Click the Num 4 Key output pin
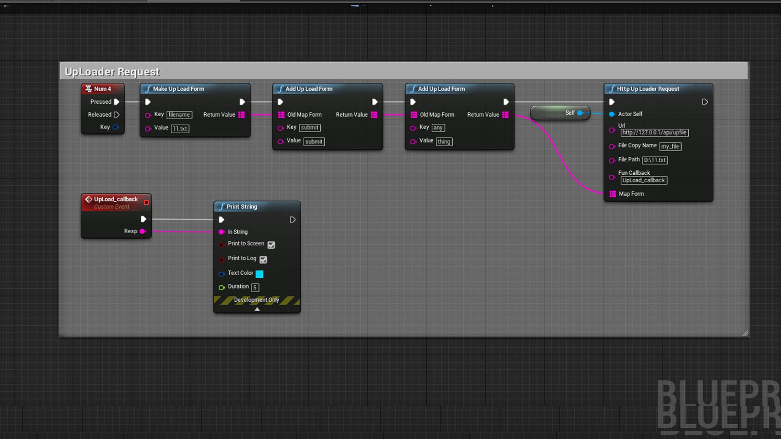Screen dimensions: 781x439 [116, 127]
